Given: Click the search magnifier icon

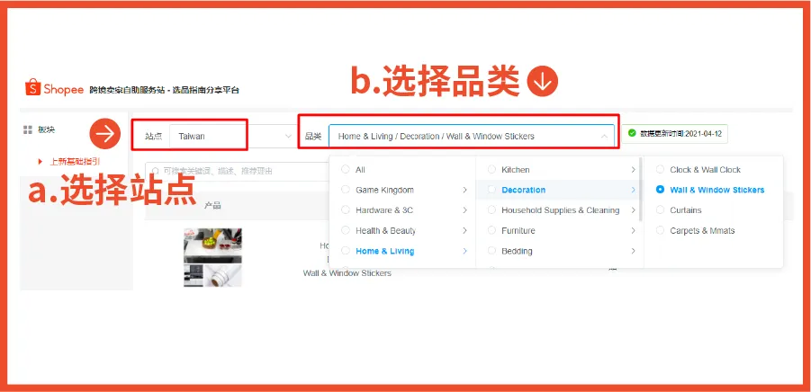Looking at the screenshot, I should point(155,171).
